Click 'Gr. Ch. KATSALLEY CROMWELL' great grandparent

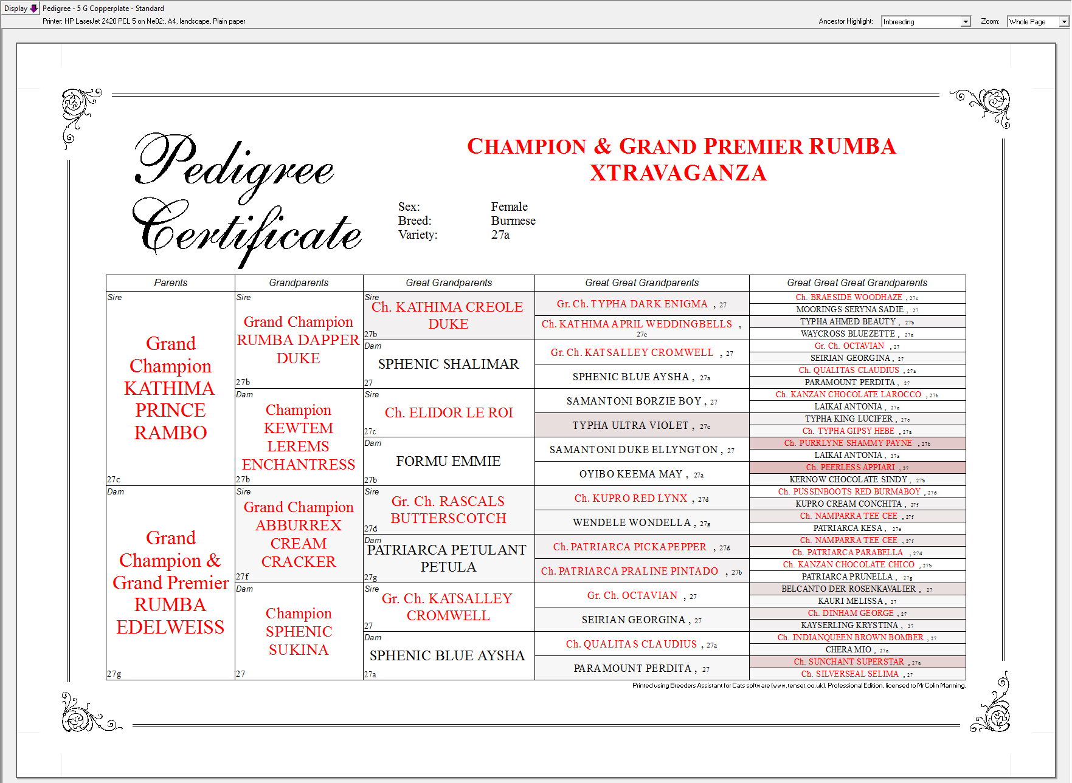[x=448, y=607]
